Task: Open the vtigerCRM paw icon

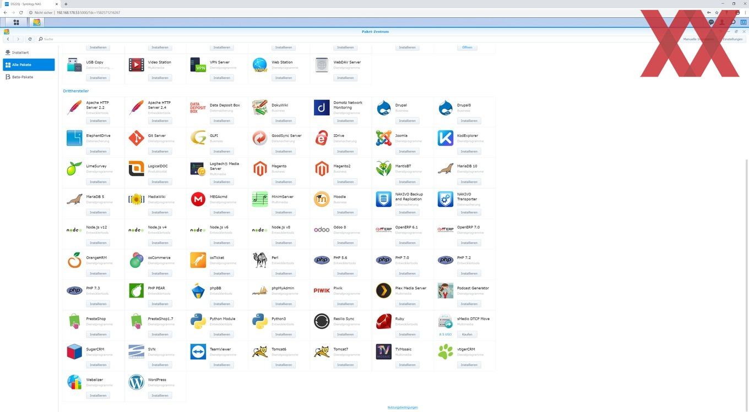Action: [x=446, y=351]
